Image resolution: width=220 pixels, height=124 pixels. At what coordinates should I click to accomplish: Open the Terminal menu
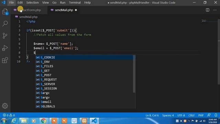(x=75, y=2)
